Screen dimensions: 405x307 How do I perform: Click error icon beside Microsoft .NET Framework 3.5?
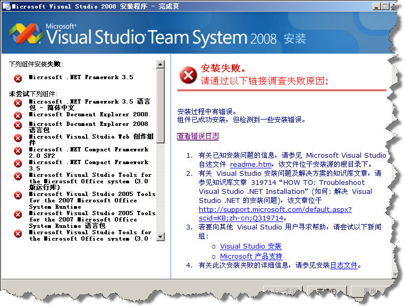click(18, 78)
